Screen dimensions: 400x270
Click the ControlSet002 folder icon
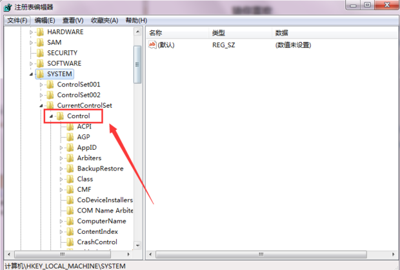50,95
